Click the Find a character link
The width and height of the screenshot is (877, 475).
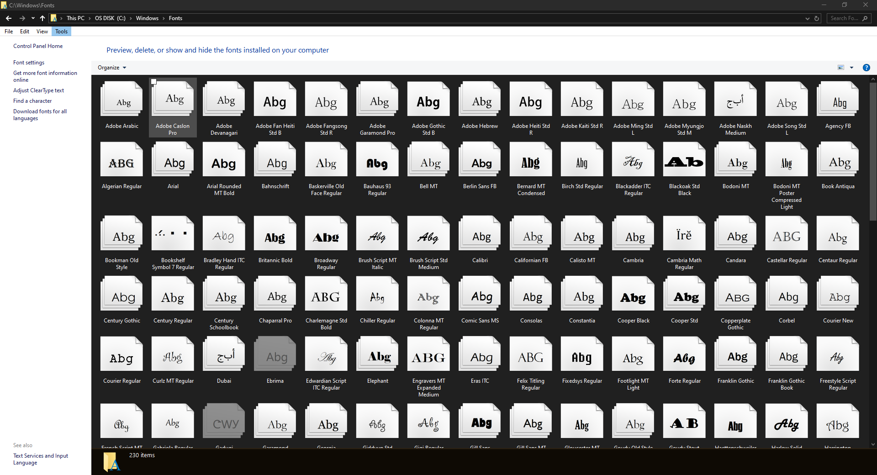click(x=32, y=101)
